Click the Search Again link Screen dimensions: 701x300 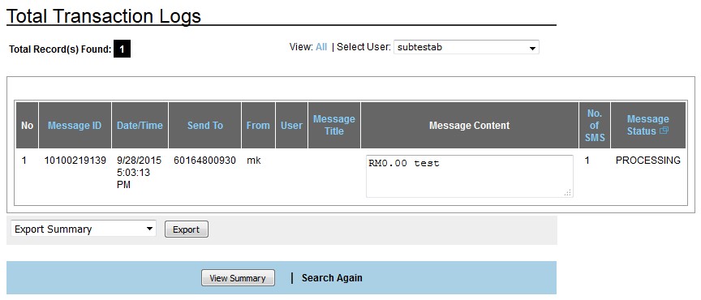pos(332,277)
